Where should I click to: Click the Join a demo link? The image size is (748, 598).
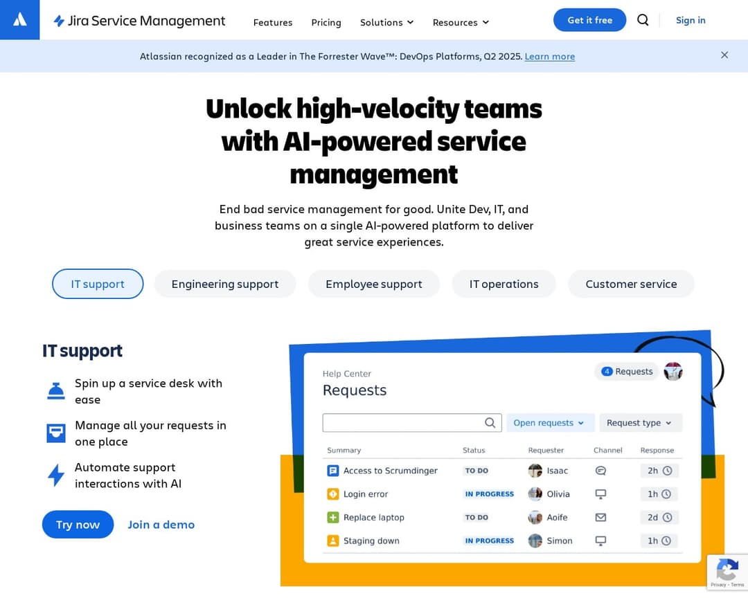coord(161,525)
